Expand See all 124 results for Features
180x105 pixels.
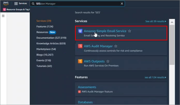point(155,77)
